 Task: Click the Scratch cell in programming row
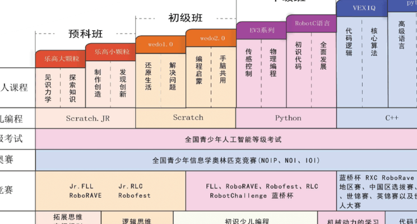[x=186, y=118]
